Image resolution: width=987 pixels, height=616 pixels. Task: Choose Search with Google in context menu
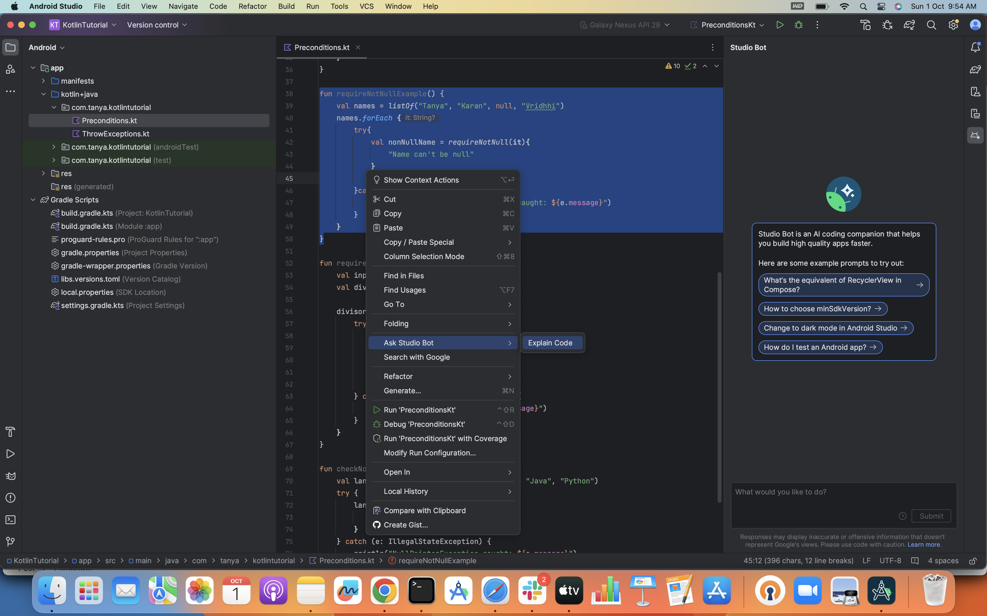[x=443, y=357]
